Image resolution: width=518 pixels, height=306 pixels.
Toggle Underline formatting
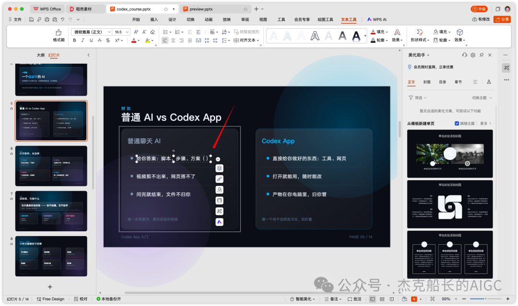coord(91,40)
